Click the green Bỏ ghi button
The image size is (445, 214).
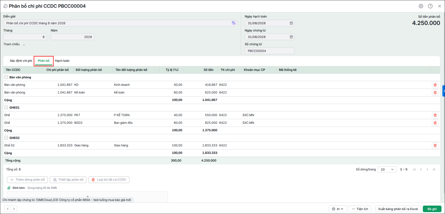pos(432,209)
